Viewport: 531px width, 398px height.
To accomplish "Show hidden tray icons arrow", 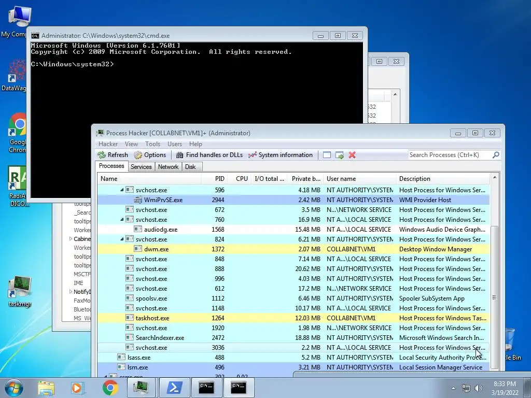I will [x=453, y=388].
